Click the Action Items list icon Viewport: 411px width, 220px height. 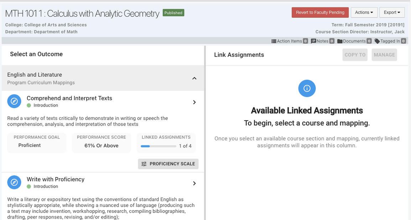274,41
